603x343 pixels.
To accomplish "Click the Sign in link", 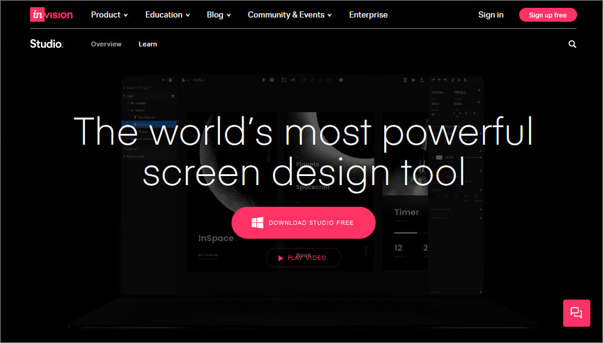I will [x=491, y=14].
